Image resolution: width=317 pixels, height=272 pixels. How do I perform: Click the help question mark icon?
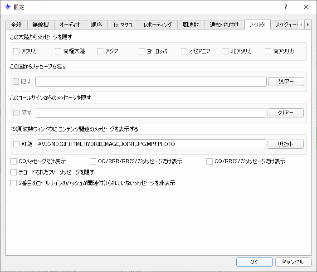coord(285,7)
